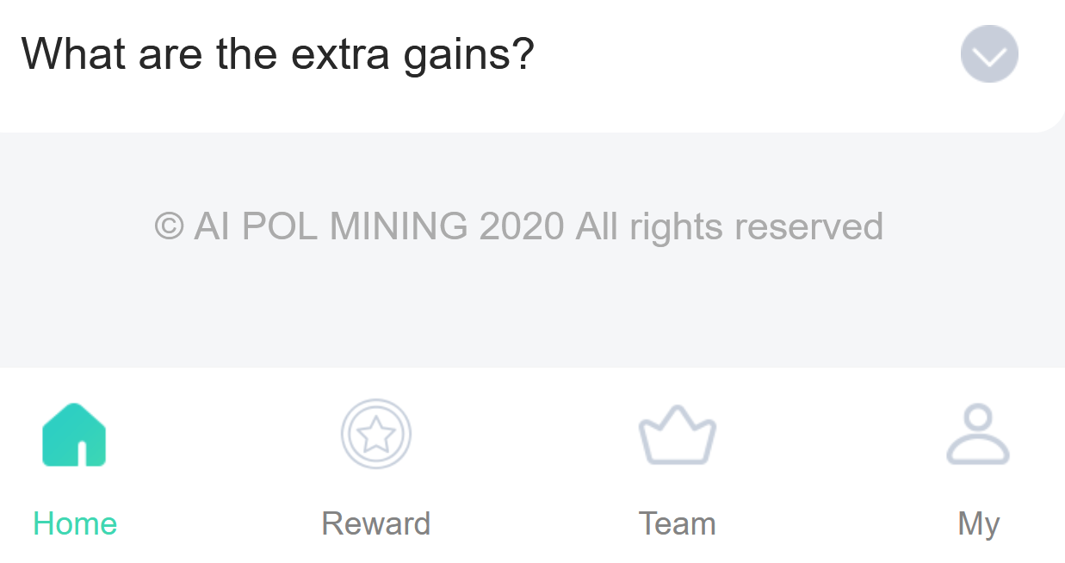Click "All rights reserved" footer text
The image size is (1065, 563).
tap(729, 226)
